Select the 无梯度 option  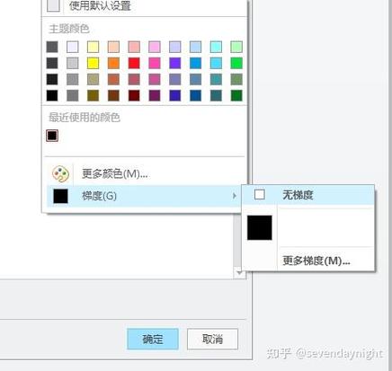click(308, 195)
